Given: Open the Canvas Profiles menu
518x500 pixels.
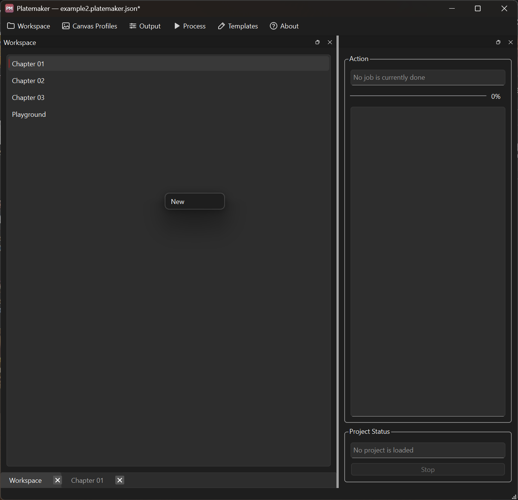Looking at the screenshot, I should 89,26.
